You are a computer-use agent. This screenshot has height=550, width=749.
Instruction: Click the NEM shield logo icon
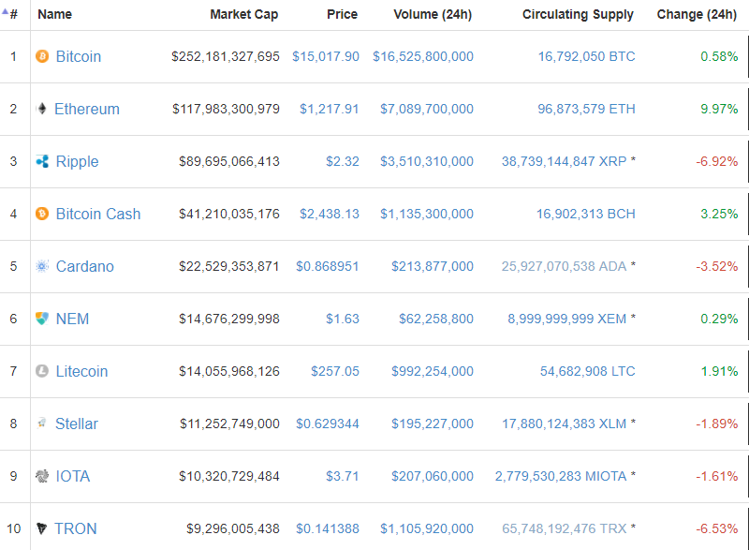(42, 319)
